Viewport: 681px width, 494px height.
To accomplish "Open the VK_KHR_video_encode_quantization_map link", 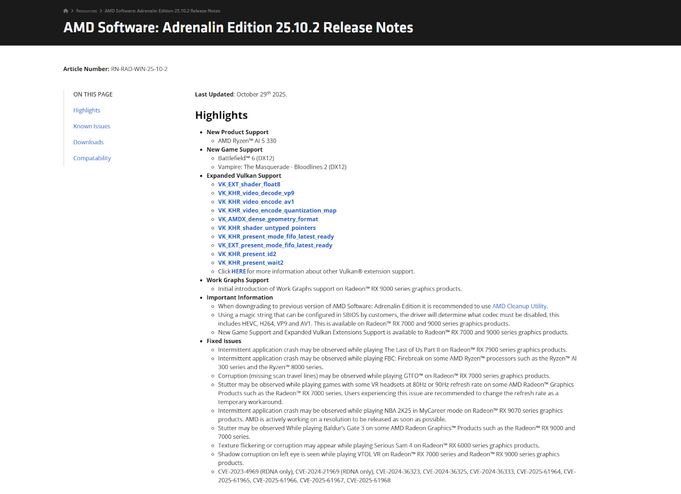I will pyautogui.click(x=277, y=210).
